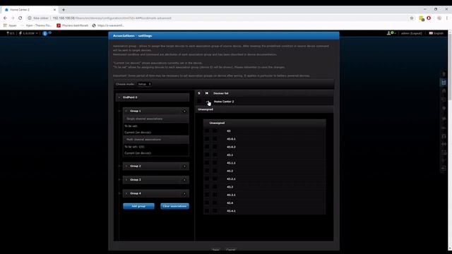The image size is (452, 254).
Task: Click the M column header icon
Action: point(207,93)
